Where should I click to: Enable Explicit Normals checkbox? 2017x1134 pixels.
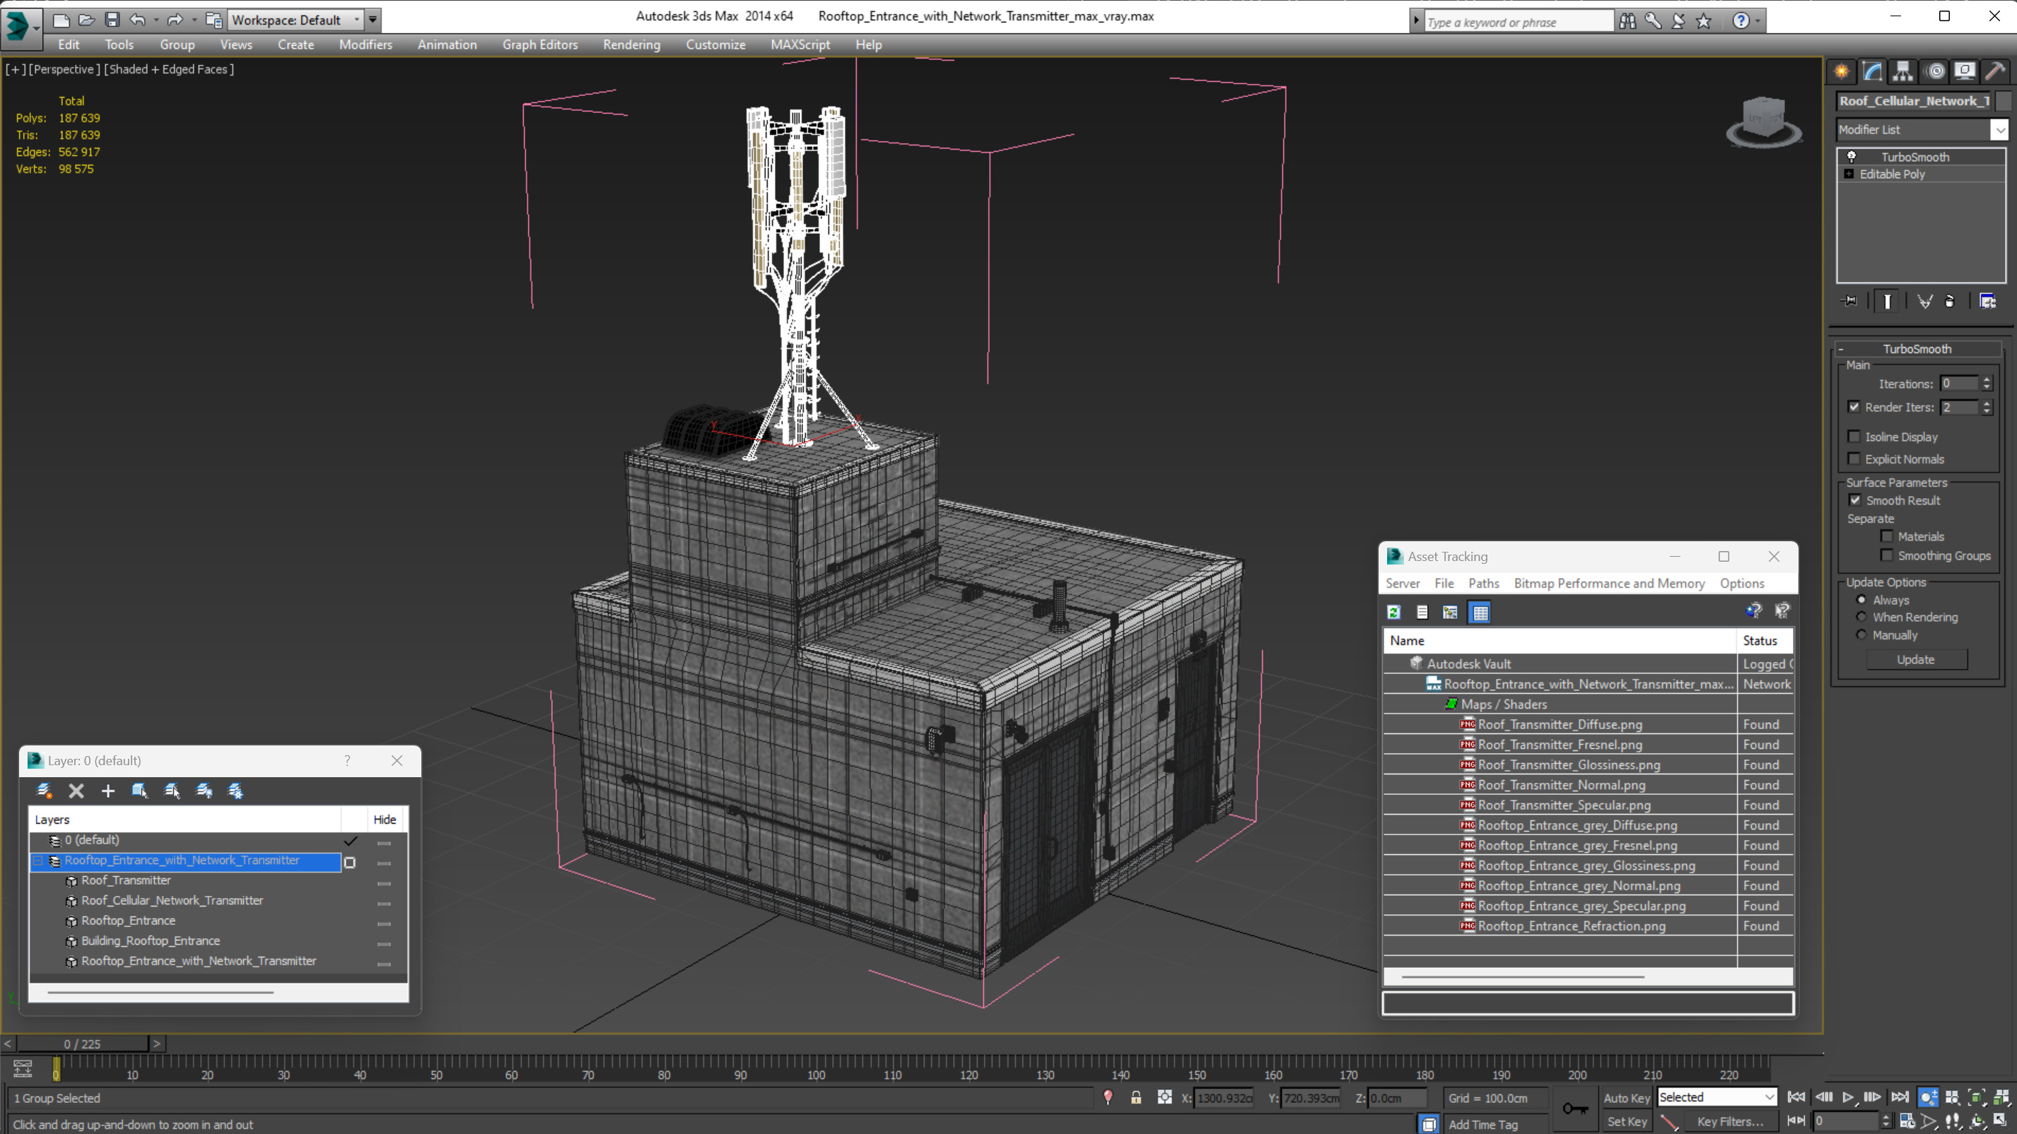[x=1854, y=459]
